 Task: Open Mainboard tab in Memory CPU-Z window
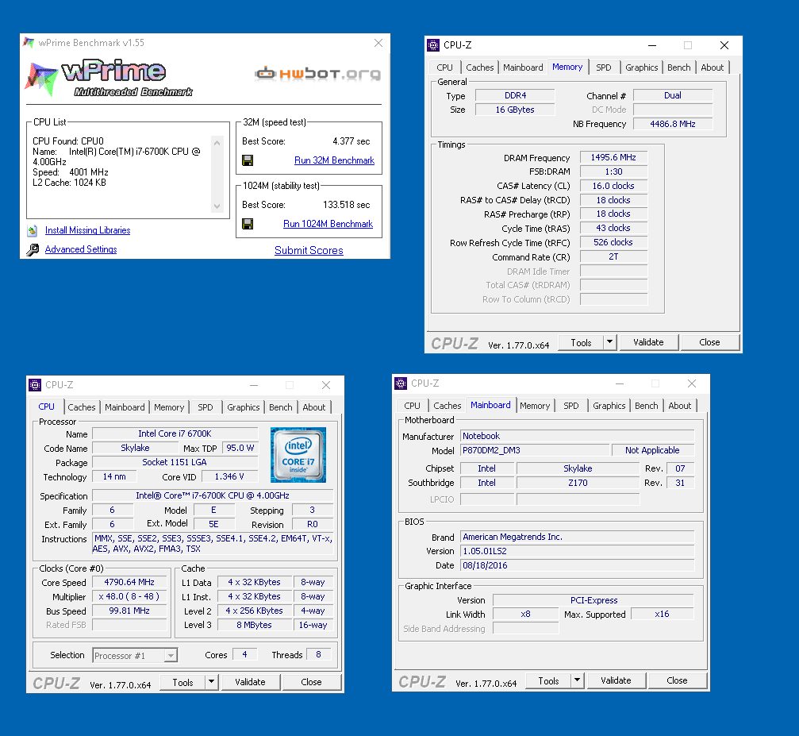524,67
